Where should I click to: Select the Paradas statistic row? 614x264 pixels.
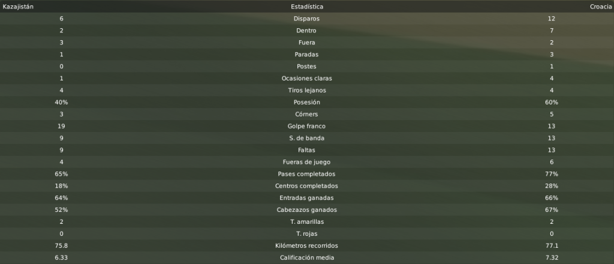point(307,55)
